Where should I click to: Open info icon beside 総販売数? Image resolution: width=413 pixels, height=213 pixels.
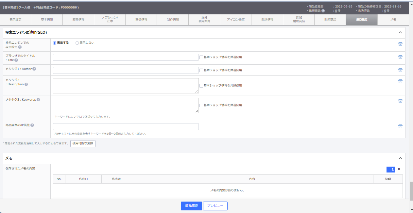click(x=323, y=11)
